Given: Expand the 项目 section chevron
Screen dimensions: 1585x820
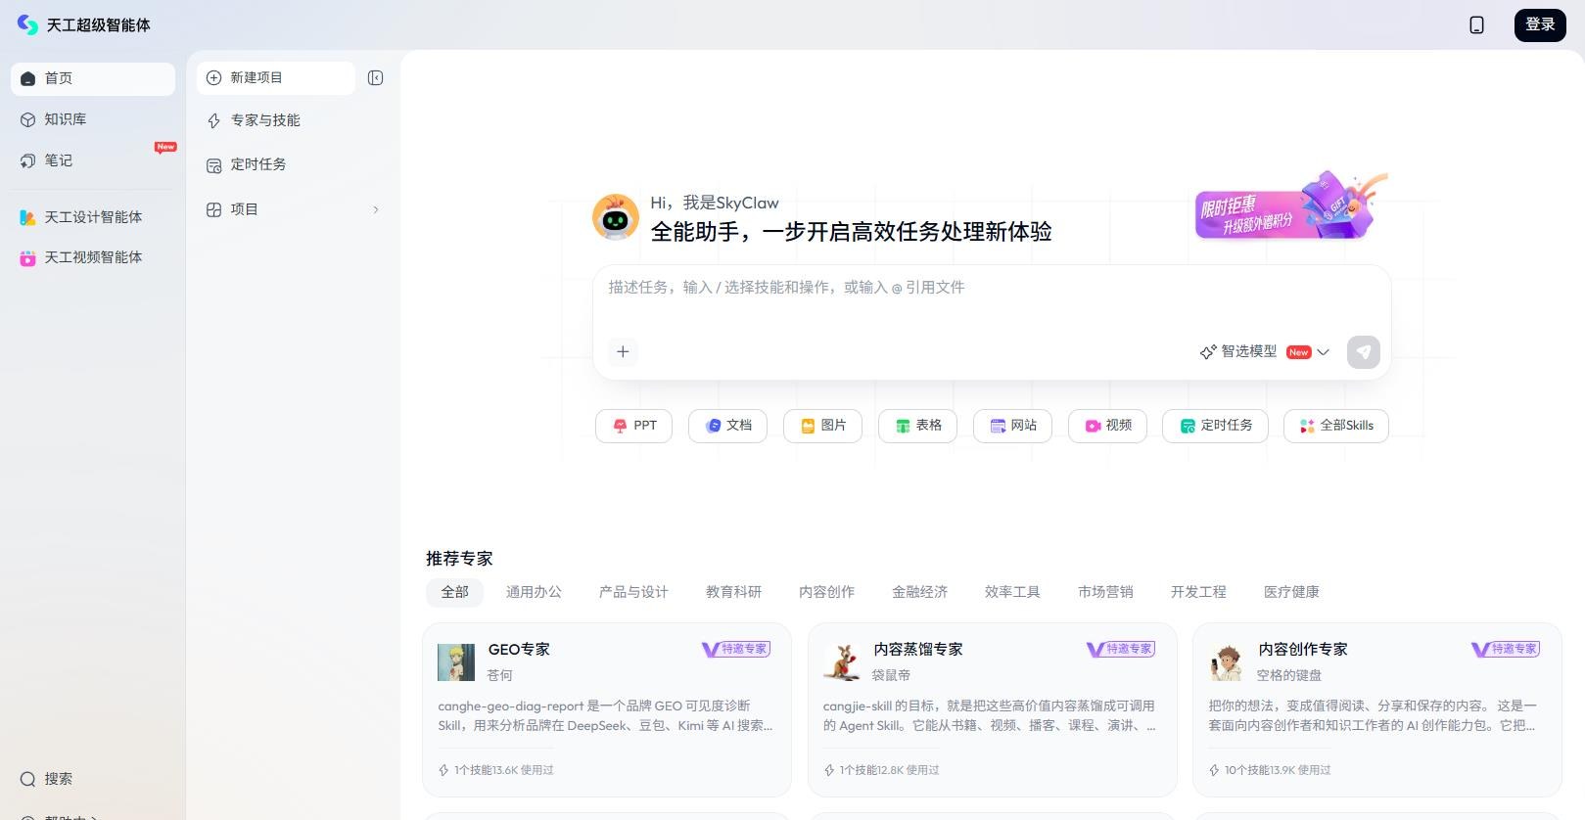Looking at the screenshot, I should click(x=376, y=209).
